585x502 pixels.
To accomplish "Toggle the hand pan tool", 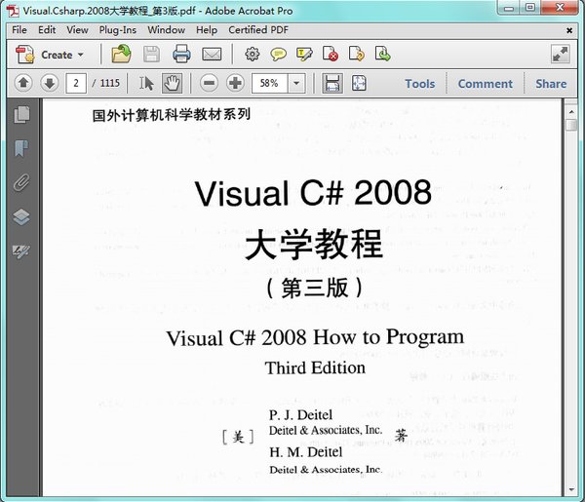I will pos(172,83).
